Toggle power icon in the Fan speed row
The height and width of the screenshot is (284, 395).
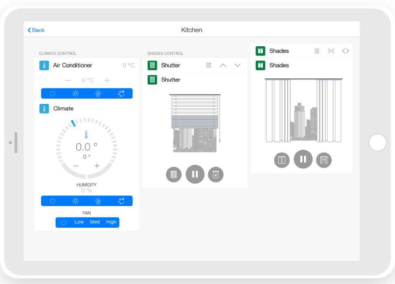point(63,222)
